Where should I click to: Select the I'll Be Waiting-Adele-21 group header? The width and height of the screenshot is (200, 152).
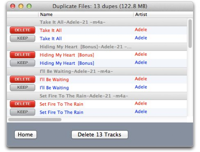point(76,71)
